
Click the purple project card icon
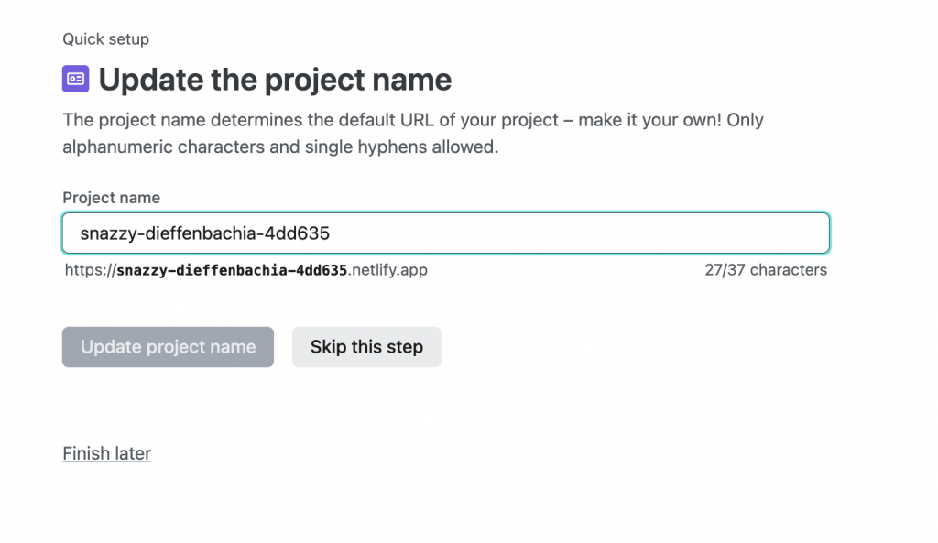(76, 80)
